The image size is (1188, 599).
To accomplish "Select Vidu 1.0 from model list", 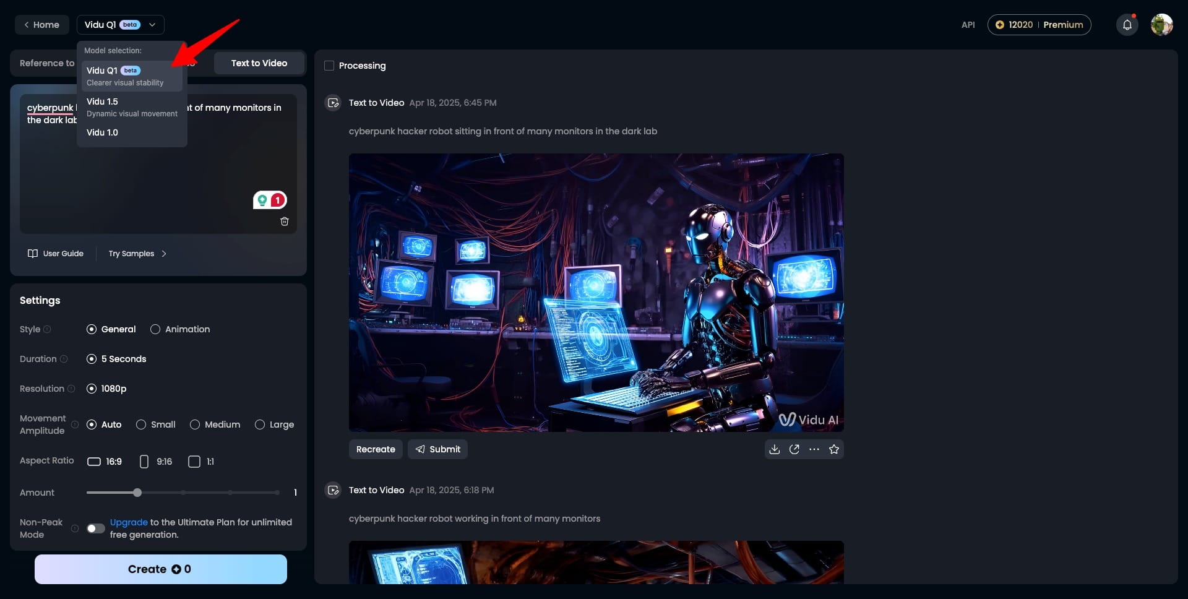I will tap(132, 132).
